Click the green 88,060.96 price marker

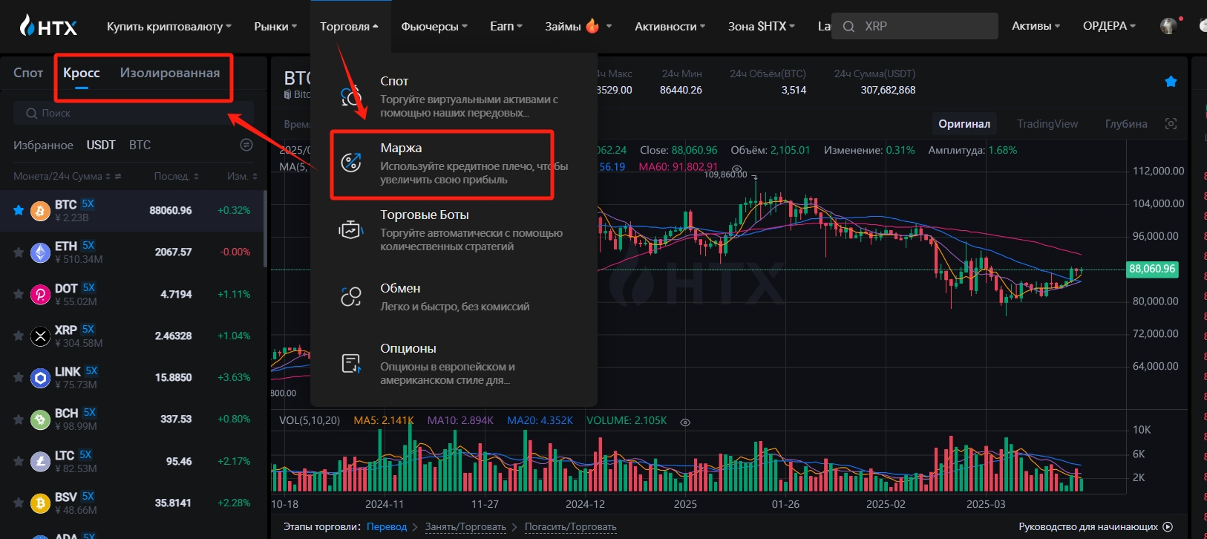1151,269
